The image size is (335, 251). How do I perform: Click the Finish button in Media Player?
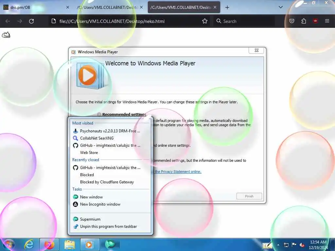point(249,196)
